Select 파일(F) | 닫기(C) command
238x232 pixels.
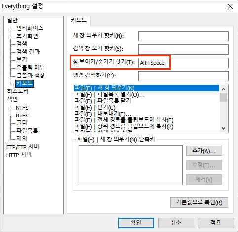(x=146, y=107)
